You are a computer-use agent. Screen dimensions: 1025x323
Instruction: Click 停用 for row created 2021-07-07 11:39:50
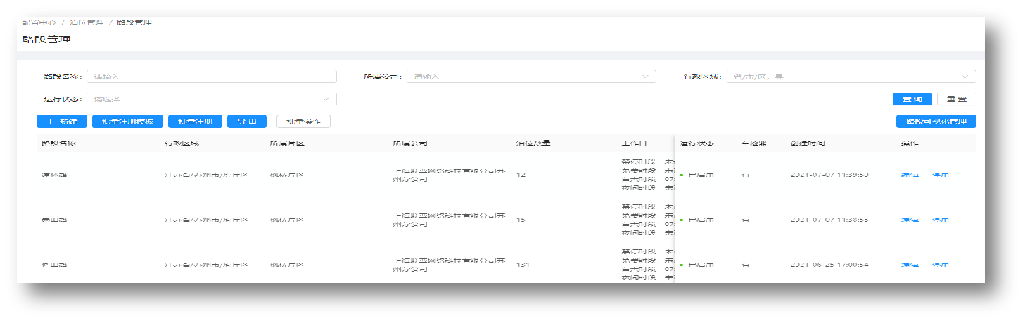click(940, 175)
